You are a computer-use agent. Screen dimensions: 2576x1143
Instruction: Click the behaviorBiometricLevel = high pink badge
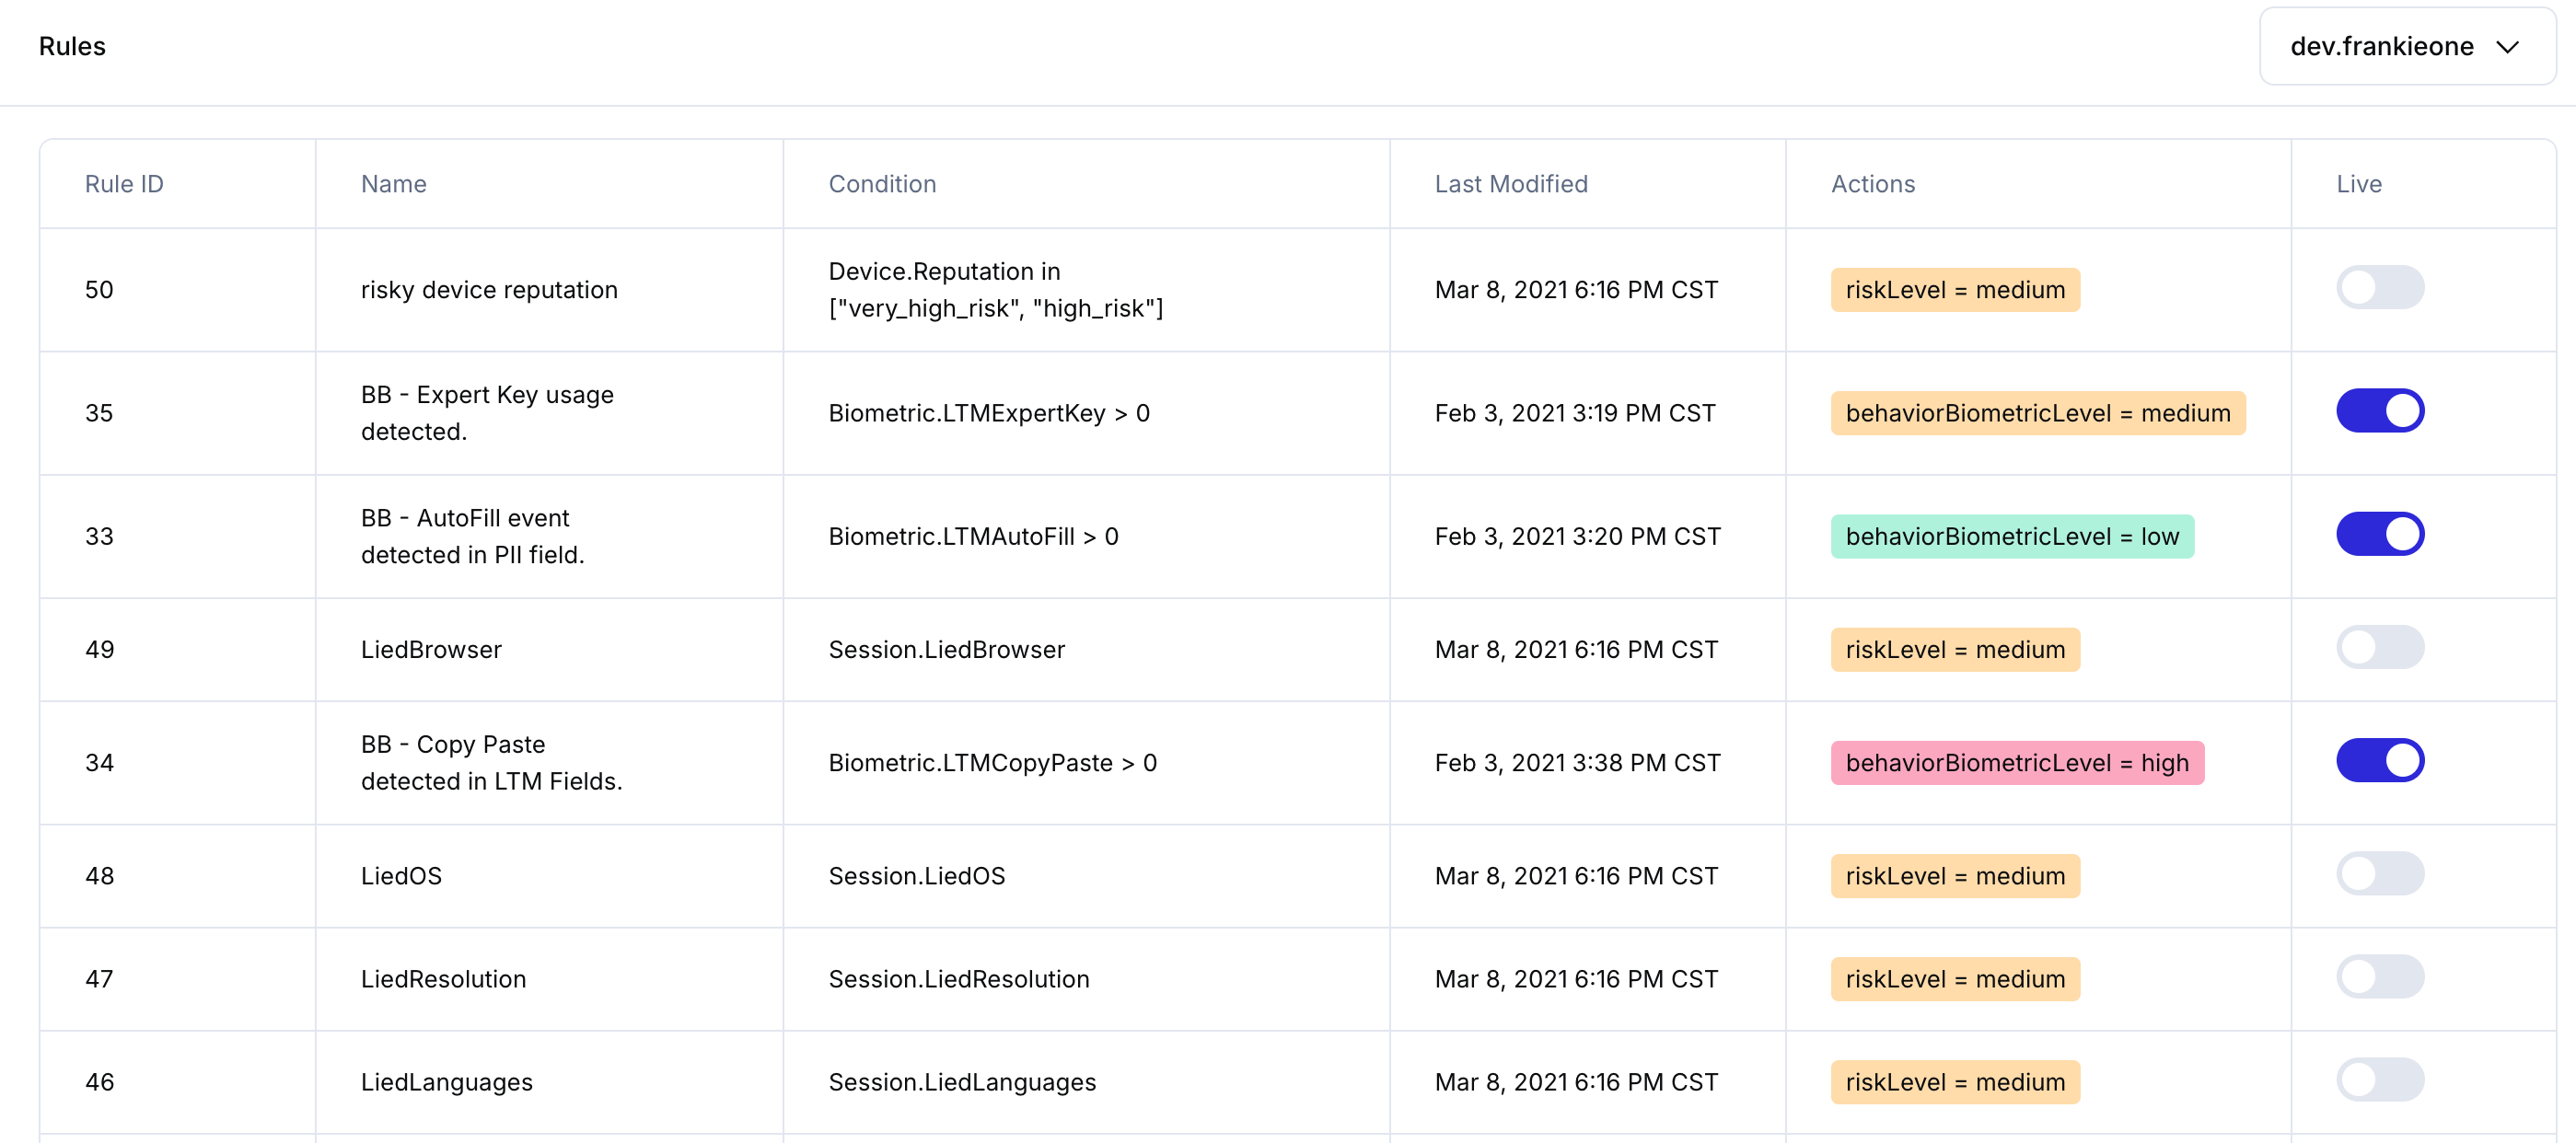[2016, 763]
